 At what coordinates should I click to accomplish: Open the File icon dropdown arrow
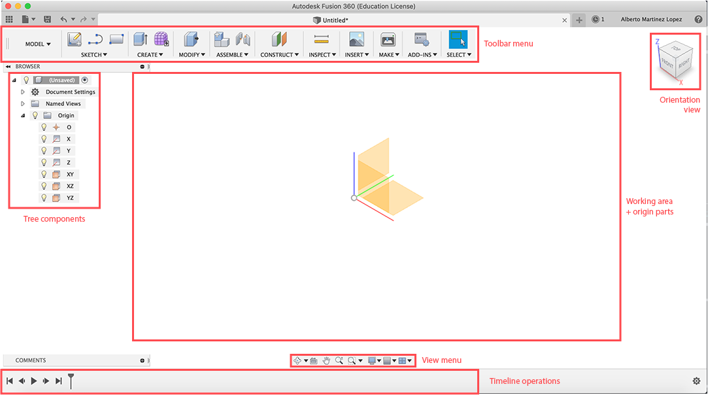(x=33, y=20)
